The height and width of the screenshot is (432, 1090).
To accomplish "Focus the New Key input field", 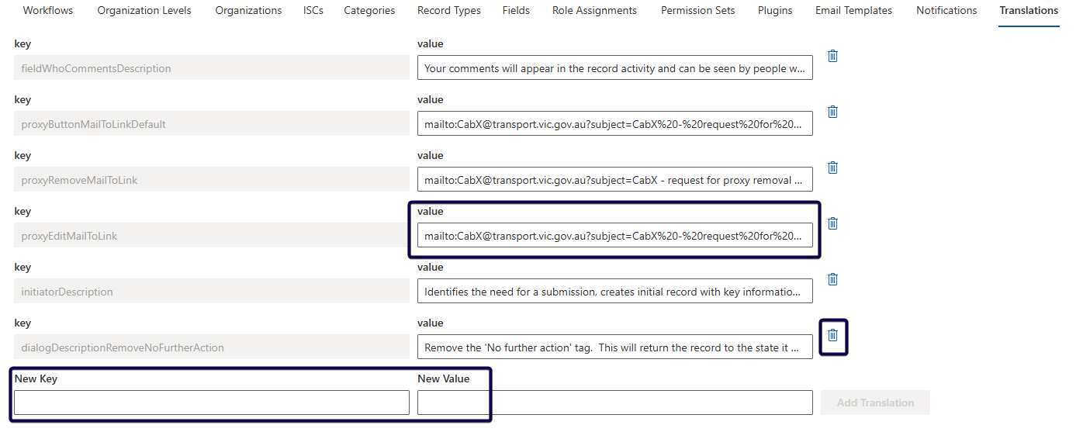I will 211,403.
